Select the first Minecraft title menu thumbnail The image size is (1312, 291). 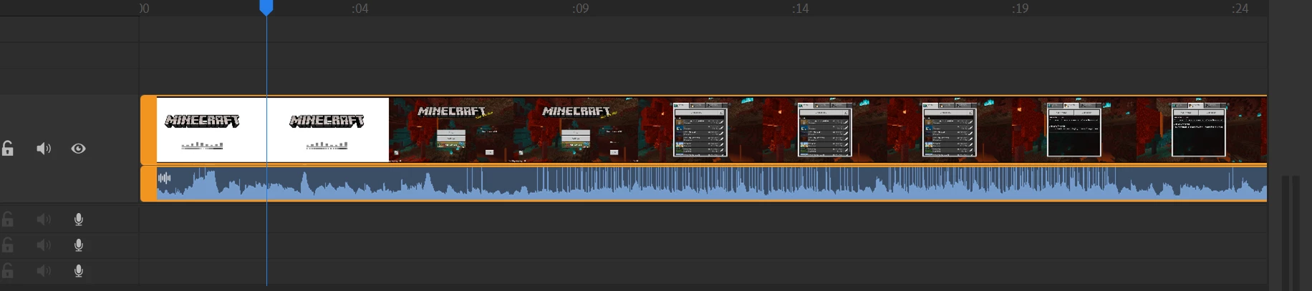click(x=451, y=130)
